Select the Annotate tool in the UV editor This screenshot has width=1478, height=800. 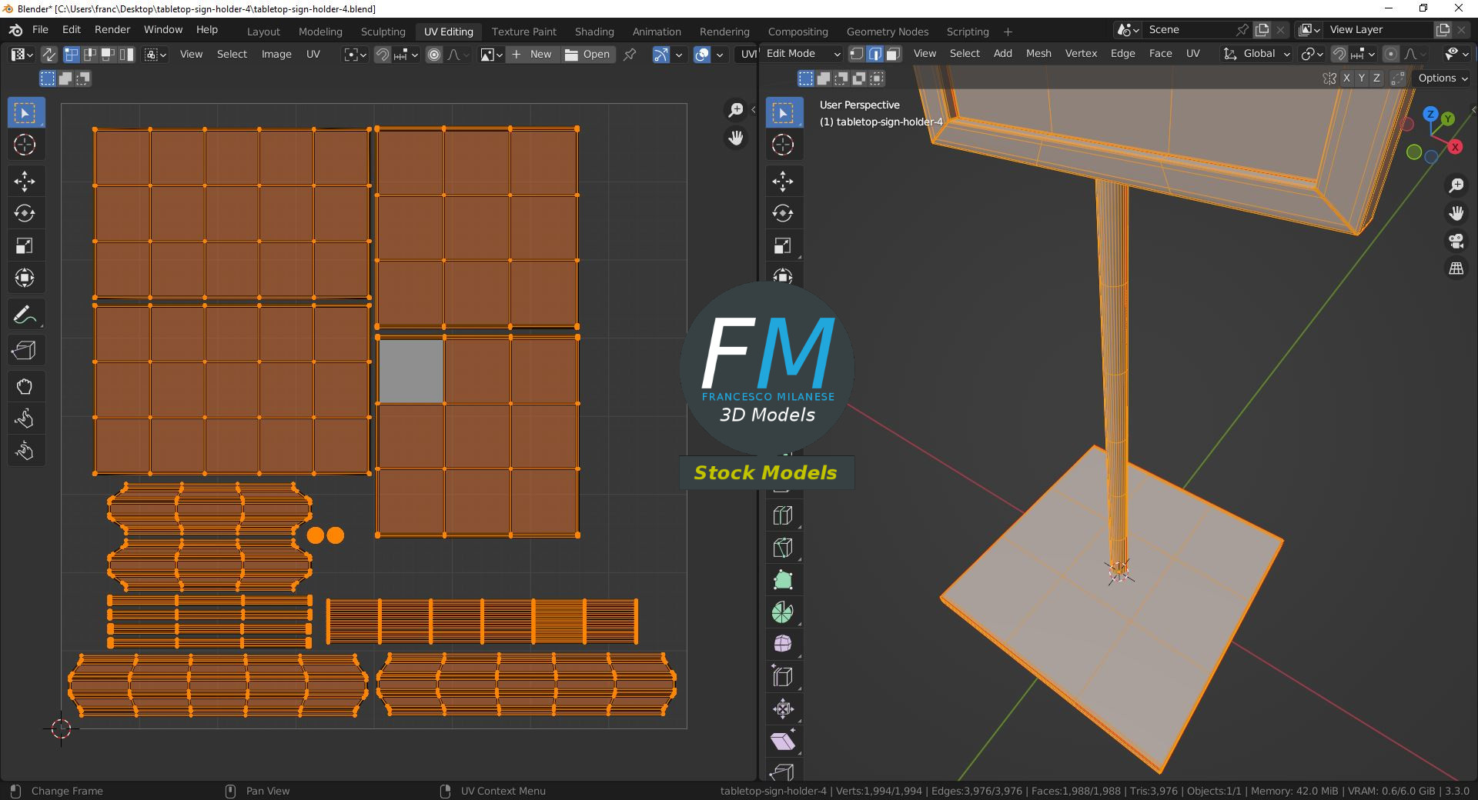25,314
